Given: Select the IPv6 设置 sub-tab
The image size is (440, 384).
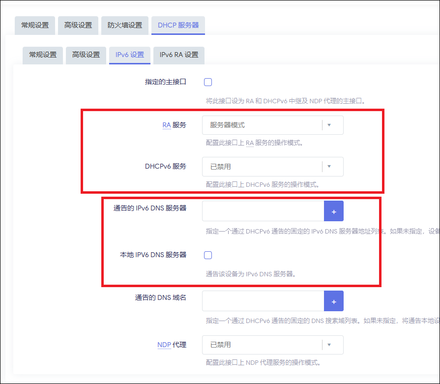Looking at the screenshot, I should (x=130, y=55).
